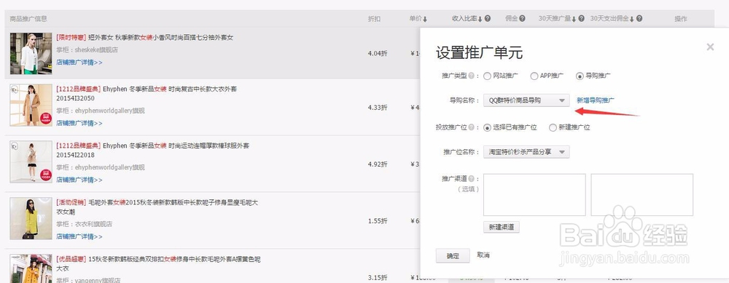Open 店铺推广详情 for Ehyphen 20154I32050 item

point(79,123)
